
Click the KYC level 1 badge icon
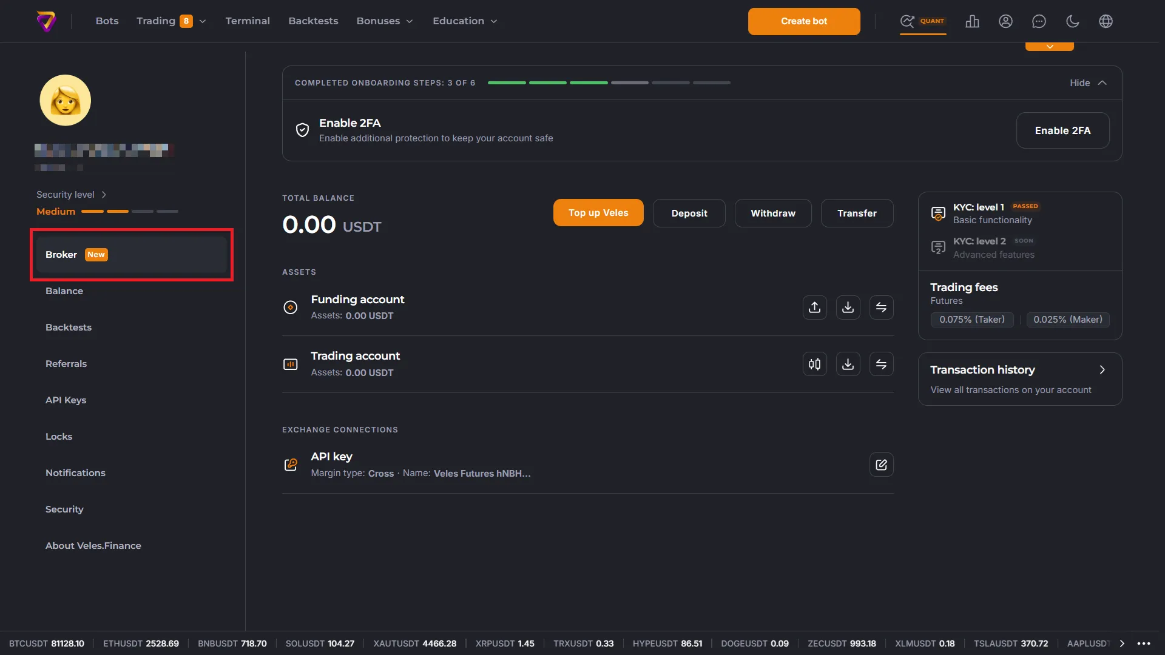938,213
